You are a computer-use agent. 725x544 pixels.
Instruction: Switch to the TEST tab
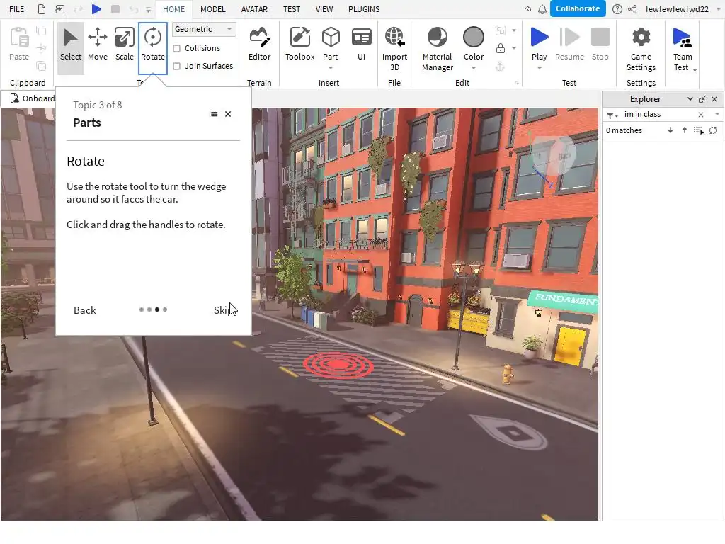(x=292, y=9)
